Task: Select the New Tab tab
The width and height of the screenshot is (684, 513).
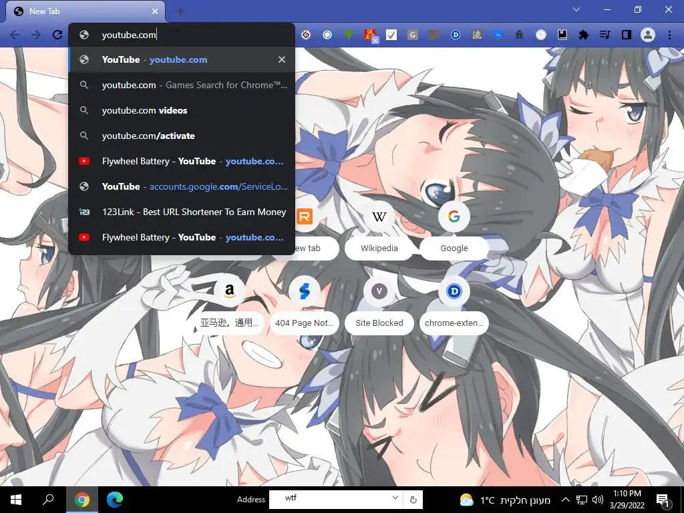Action: [85, 11]
